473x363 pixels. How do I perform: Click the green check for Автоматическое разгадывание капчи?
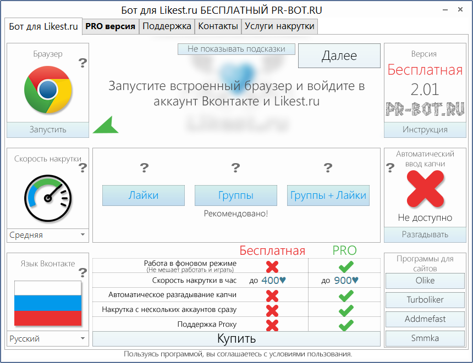(x=346, y=295)
